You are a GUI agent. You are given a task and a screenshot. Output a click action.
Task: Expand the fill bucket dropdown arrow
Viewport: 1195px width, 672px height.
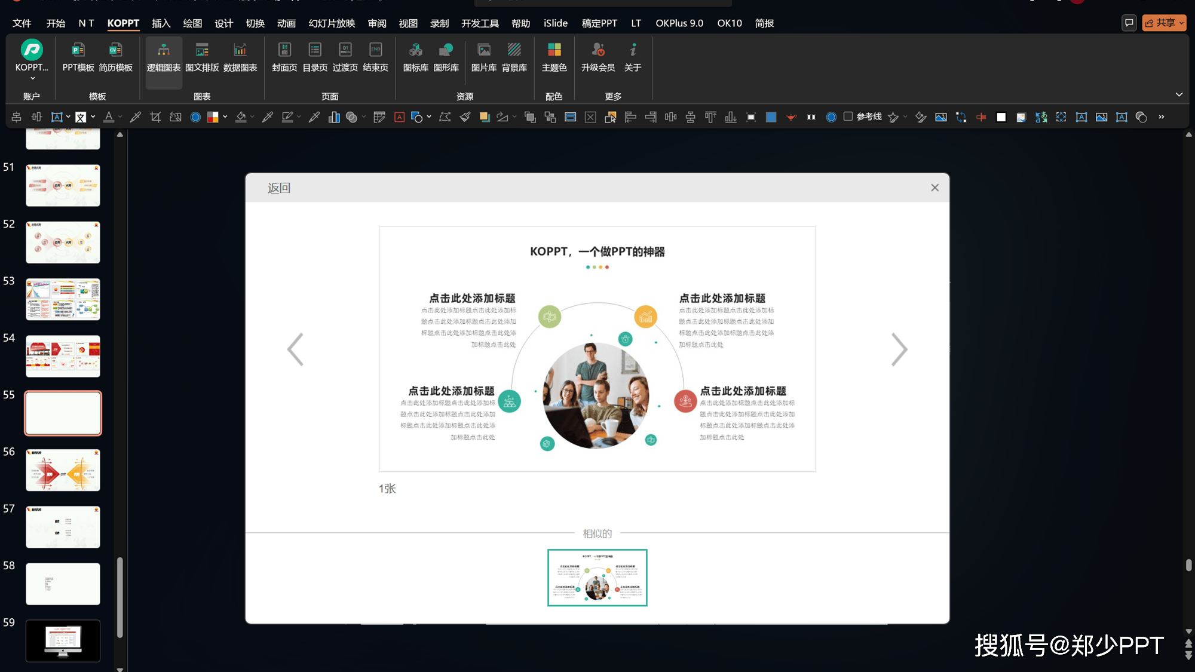pos(252,117)
